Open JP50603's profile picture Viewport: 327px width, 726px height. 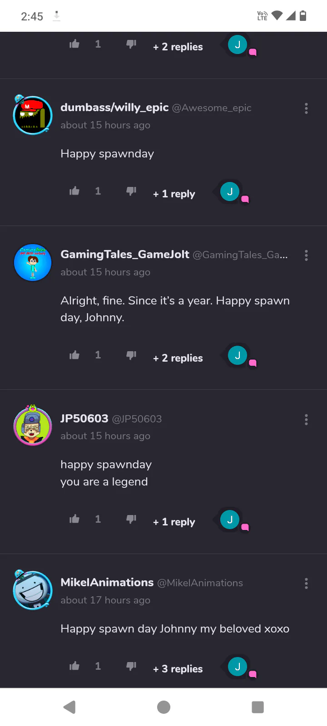pyautogui.click(x=33, y=426)
